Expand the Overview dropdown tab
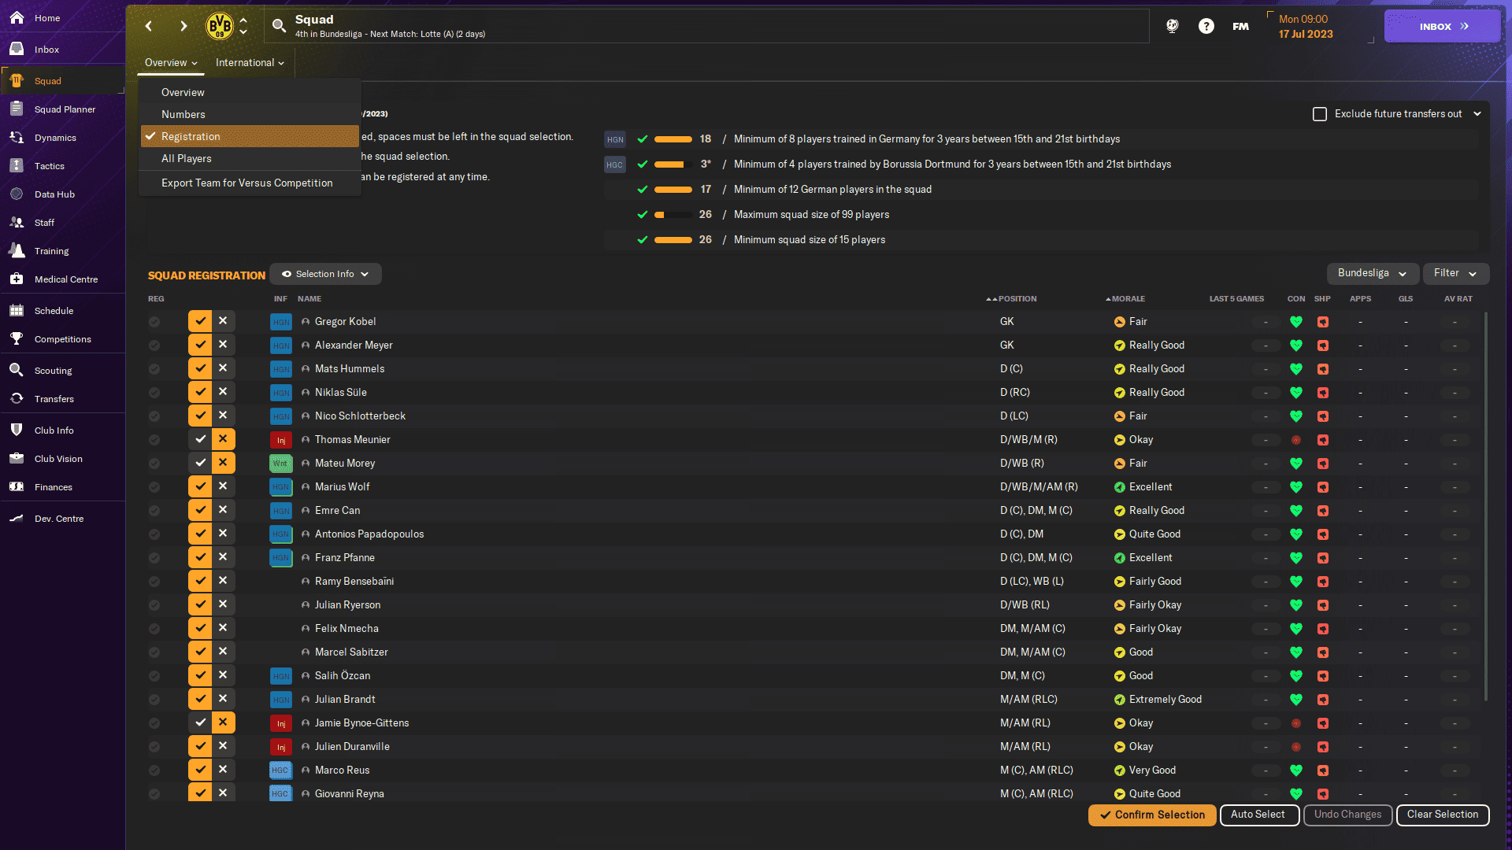 [x=171, y=63]
